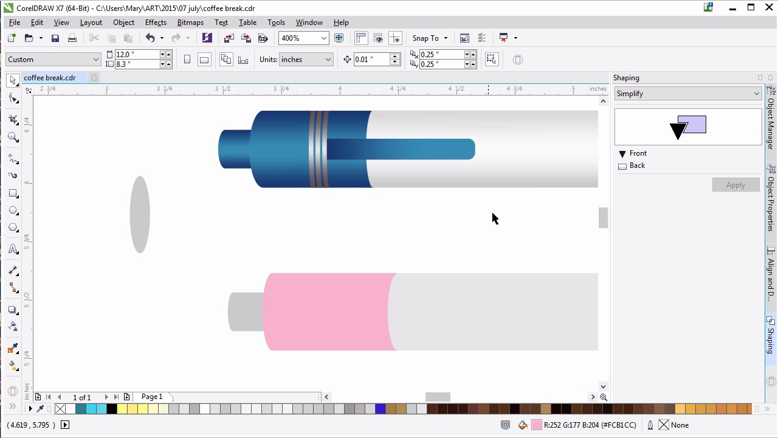Select the Polygon tool
This screenshot has height=438, width=778.
pos(13,228)
